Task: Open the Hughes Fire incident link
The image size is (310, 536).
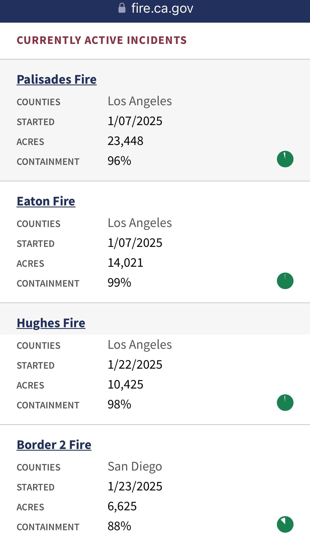Action: [51, 323]
